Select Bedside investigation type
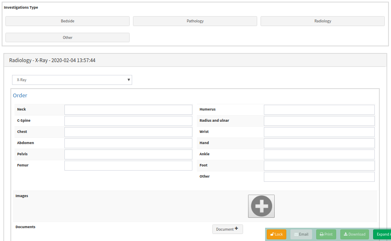This screenshot has height=241, width=391. pos(67,21)
